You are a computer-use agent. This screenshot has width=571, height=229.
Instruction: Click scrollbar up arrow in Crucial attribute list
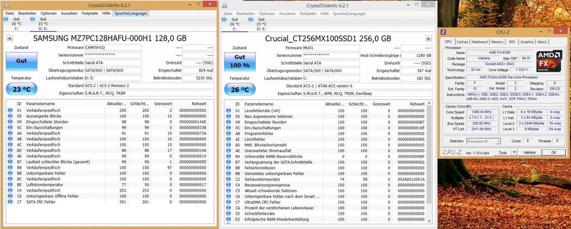click(429, 104)
